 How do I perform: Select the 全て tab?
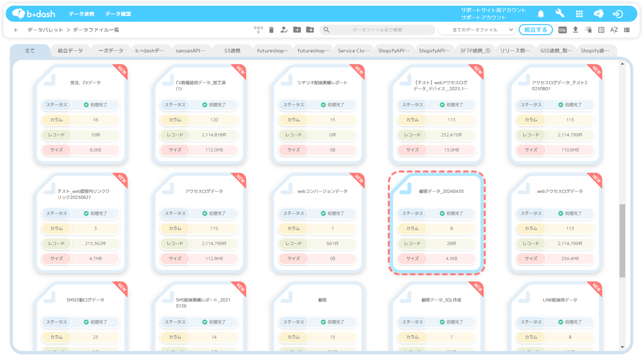30,51
